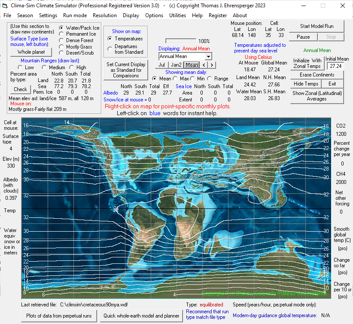Click Surface Type blue help text

(x=29, y=41)
